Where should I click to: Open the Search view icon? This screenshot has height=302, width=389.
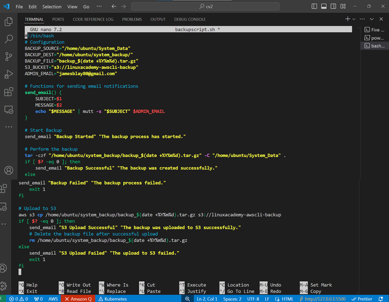pos(9,39)
